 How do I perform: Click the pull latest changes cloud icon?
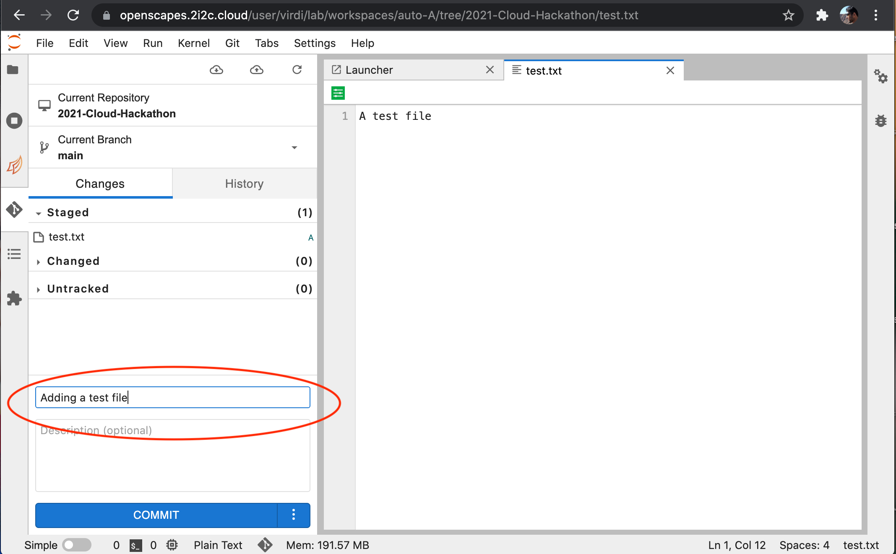(x=216, y=70)
